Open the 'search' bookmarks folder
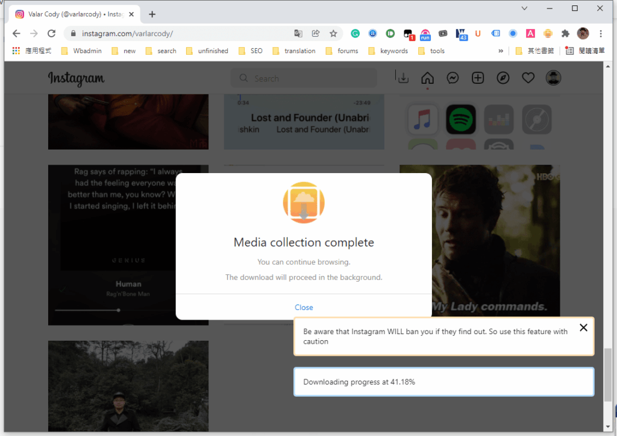Screen dimensions: 617x436 [x=160, y=51]
